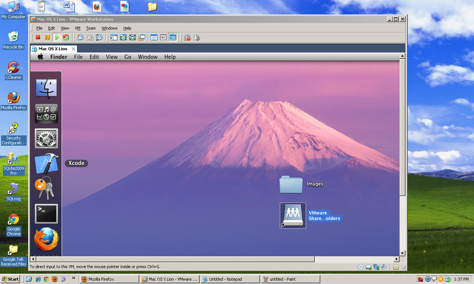The width and height of the screenshot is (474, 284).
Task: Select the SQLyog desktop shortcut
Action: pyautogui.click(x=13, y=192)
